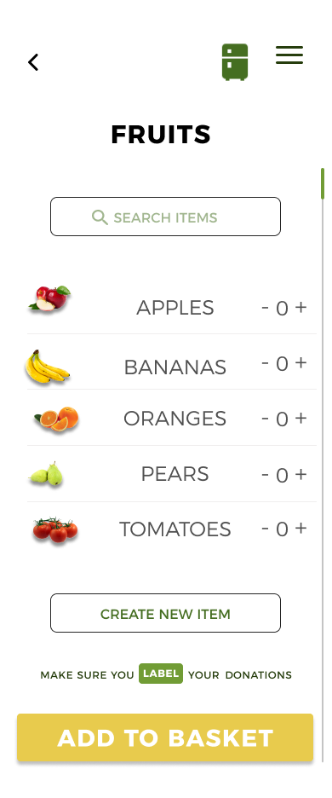
Task: Decrease the Apples quantity with minus
Action: (265, 308)
